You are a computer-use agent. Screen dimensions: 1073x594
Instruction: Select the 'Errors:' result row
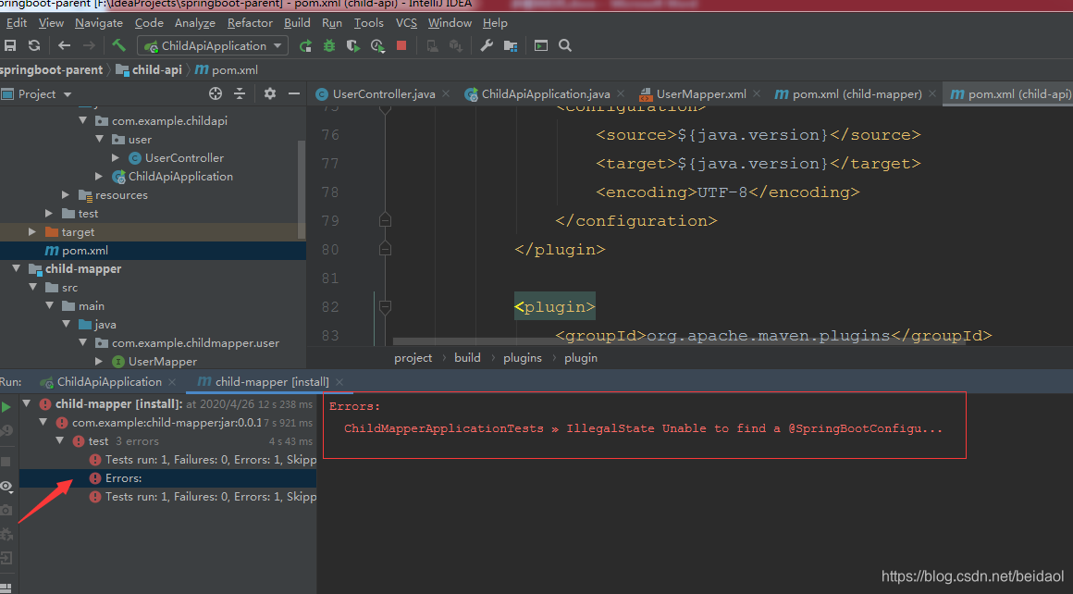tap(167, 478)
